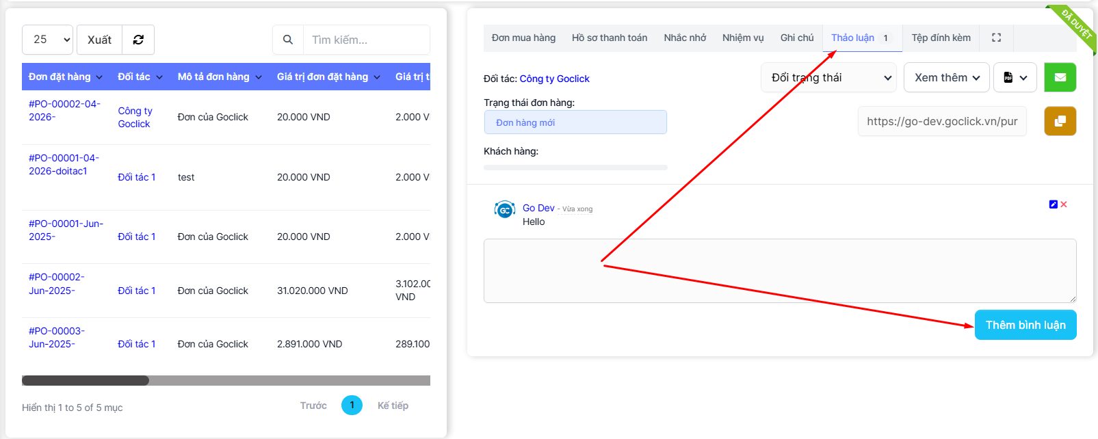The height and width of the screenshot is (439, 1098).
Task: Edit the Hello comment using the blue icon
Action: tap(1053, 204)
